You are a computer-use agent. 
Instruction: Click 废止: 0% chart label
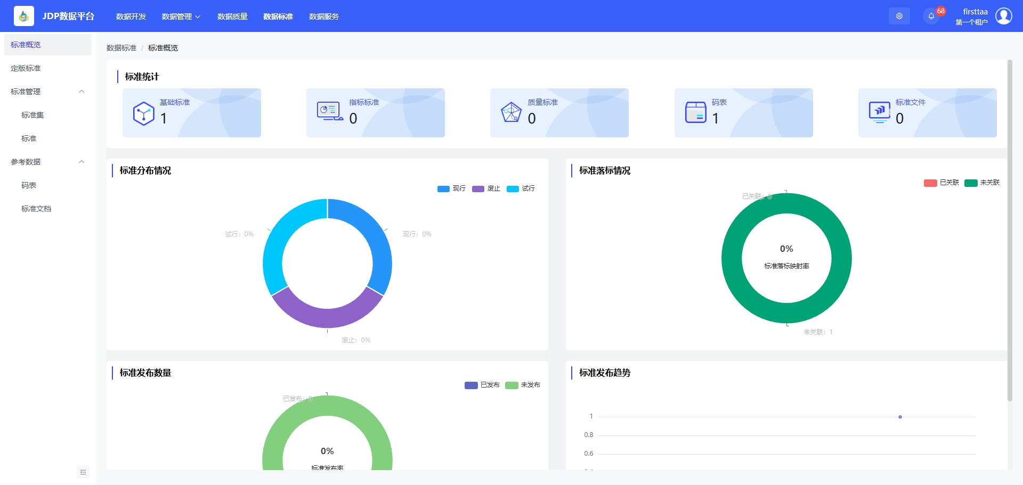(356, 340)
